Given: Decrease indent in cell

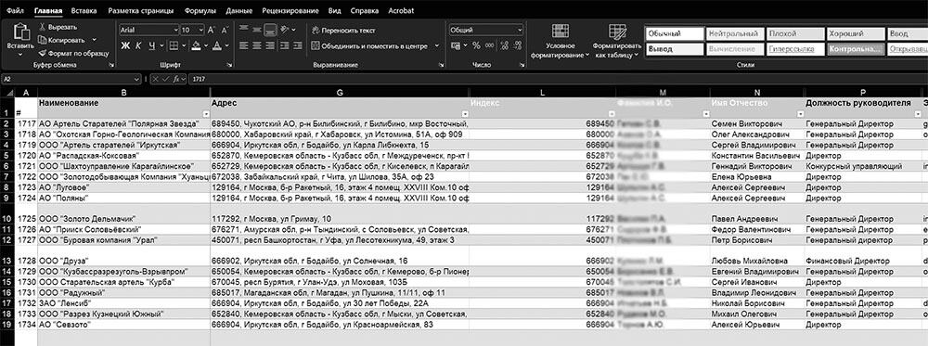Looking at the screenshot, I should coord(285,45).
